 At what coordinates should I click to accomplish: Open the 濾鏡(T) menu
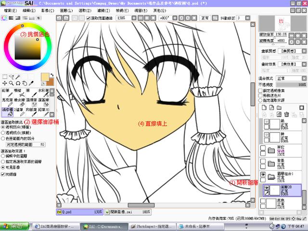103,11
